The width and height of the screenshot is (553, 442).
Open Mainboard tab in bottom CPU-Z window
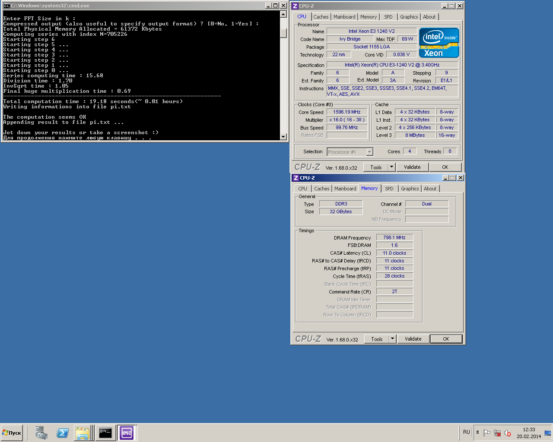pos(345,189)
